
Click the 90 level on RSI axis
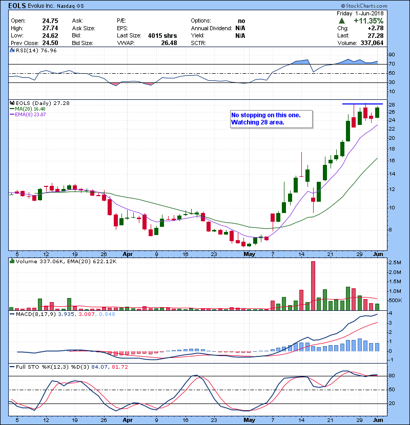392,55
